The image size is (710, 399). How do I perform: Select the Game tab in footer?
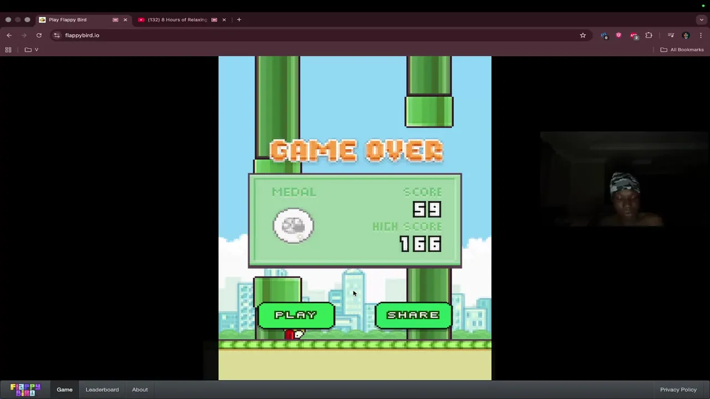click(x=64, y=390)
